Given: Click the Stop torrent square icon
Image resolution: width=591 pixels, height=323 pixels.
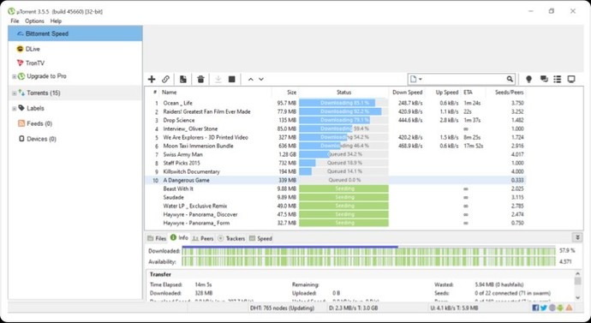Looking at the screenshot, I should [x=232, y=79].
